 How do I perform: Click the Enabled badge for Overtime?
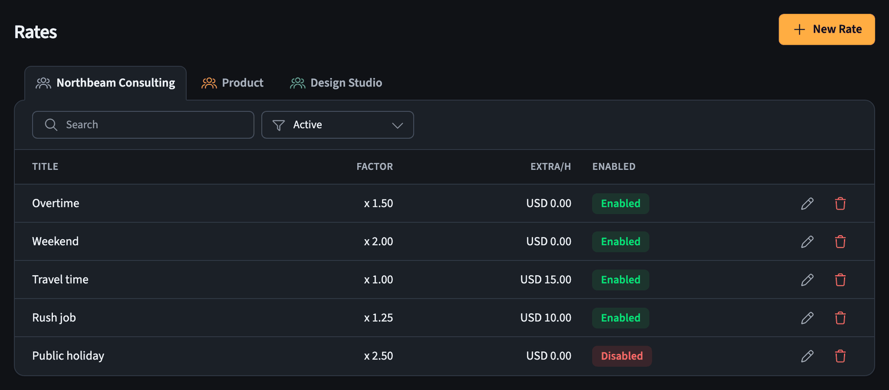coord(621,204)
